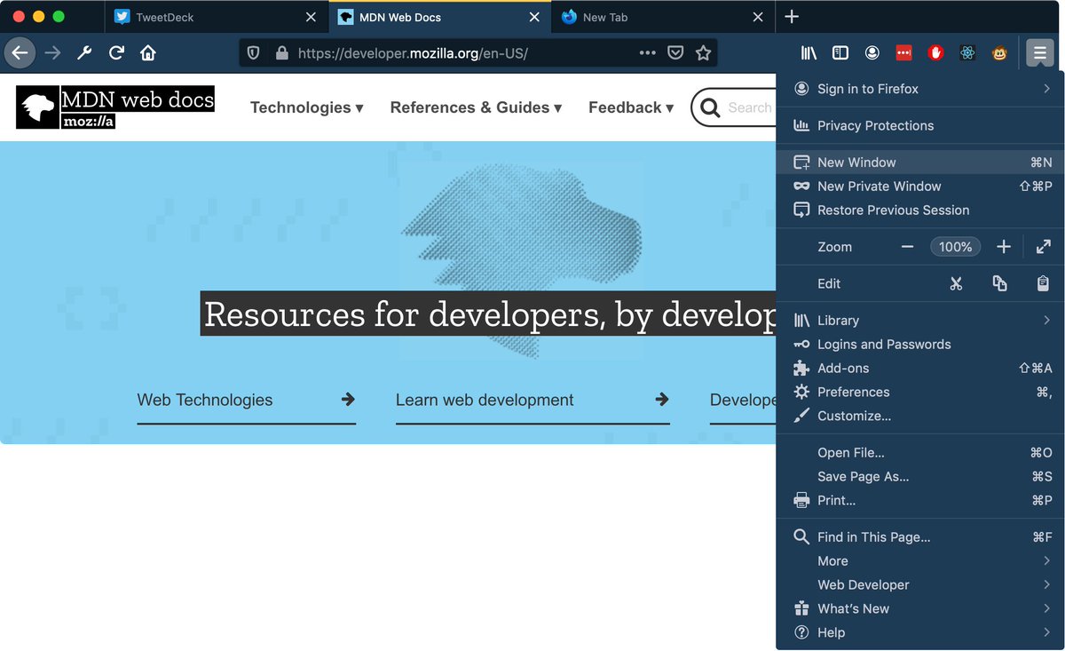
Task: Choose Customize… in the menu
Action: pyautogui.click(x=920, y=417)
